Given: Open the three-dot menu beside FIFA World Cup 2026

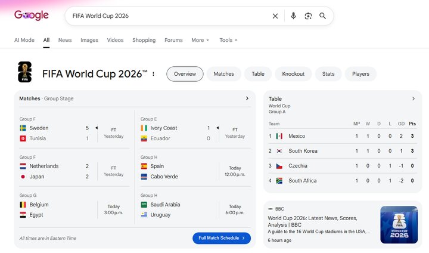Looking at the screenshot, I should click(154, 74).
